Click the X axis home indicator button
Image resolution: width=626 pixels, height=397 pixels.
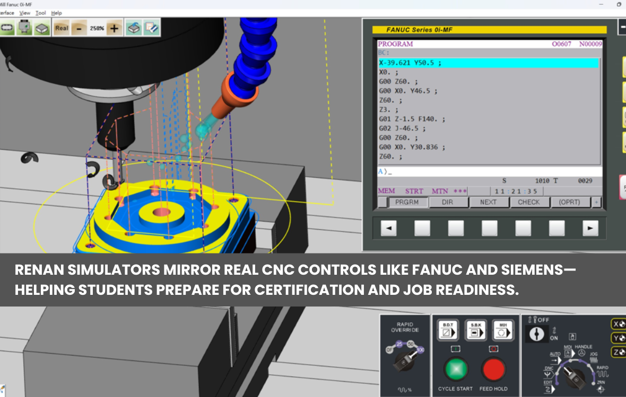[619, 324]
